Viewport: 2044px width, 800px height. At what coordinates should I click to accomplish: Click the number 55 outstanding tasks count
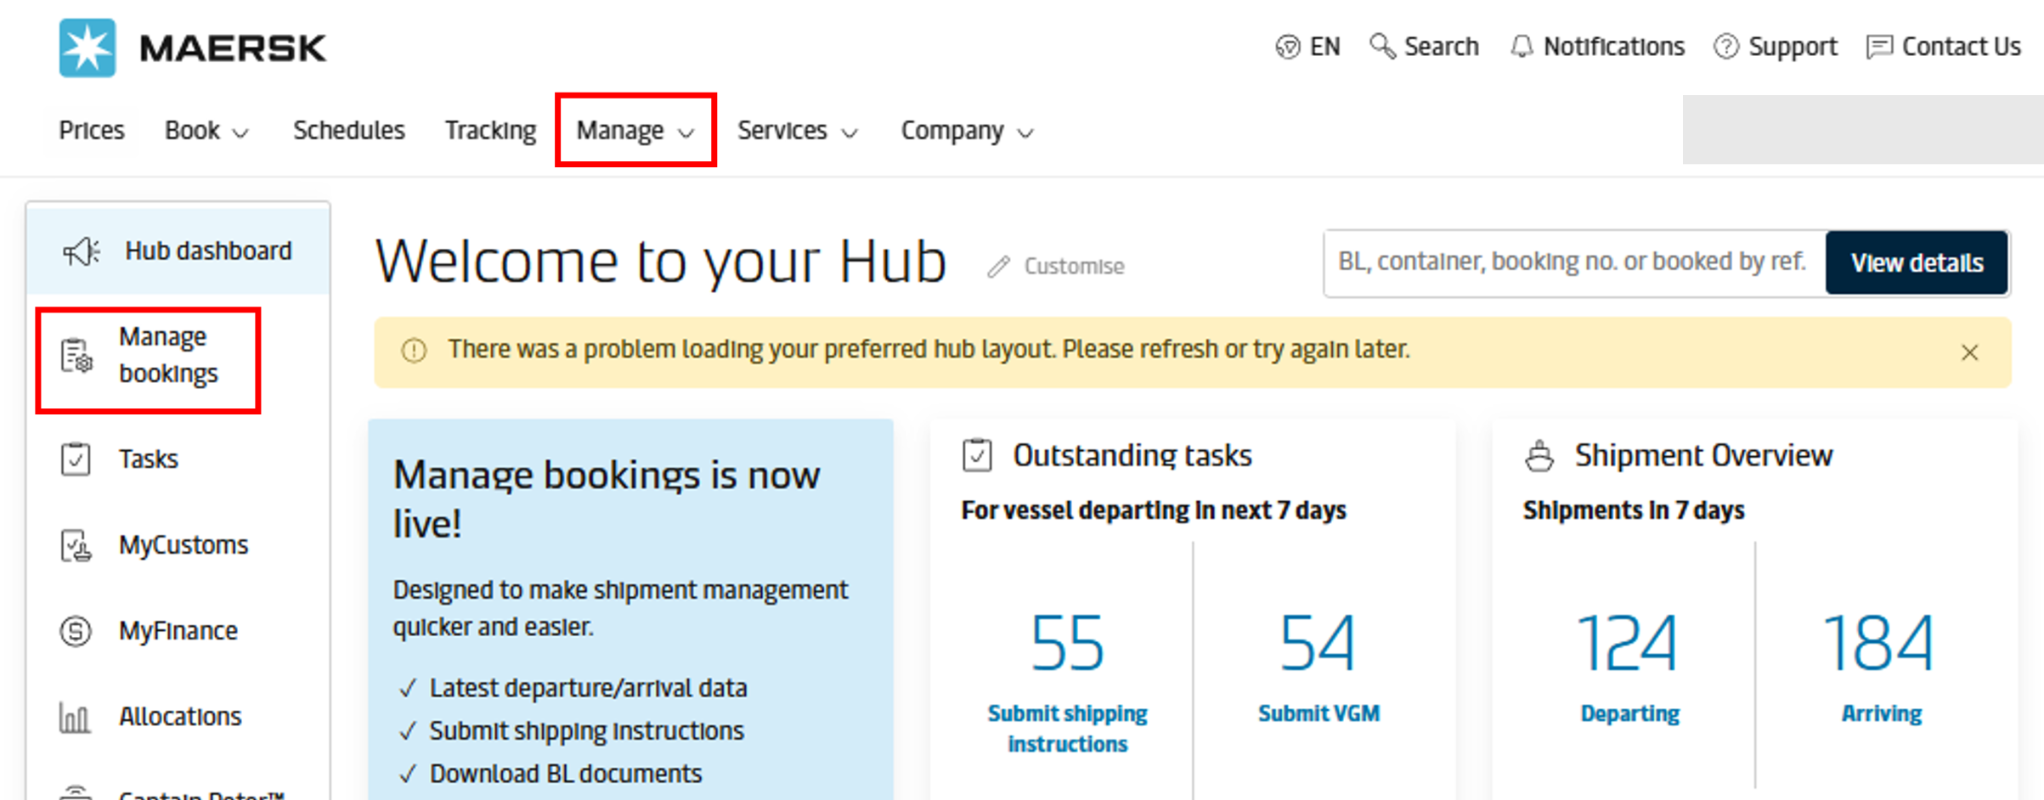[x=1068, y=644]
